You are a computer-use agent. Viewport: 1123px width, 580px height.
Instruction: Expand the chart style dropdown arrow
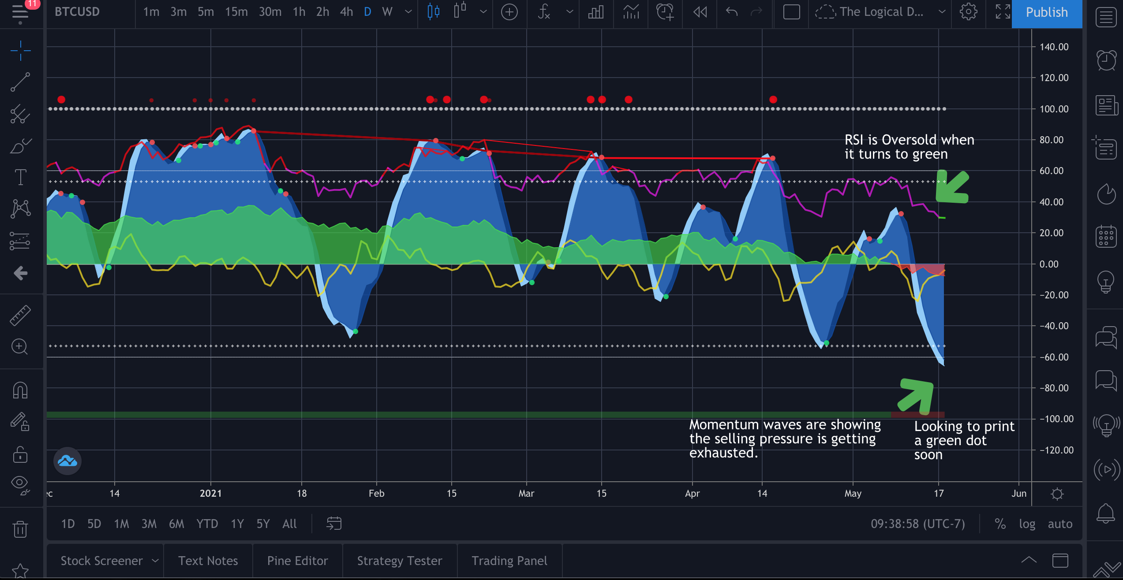coord(483,12)
